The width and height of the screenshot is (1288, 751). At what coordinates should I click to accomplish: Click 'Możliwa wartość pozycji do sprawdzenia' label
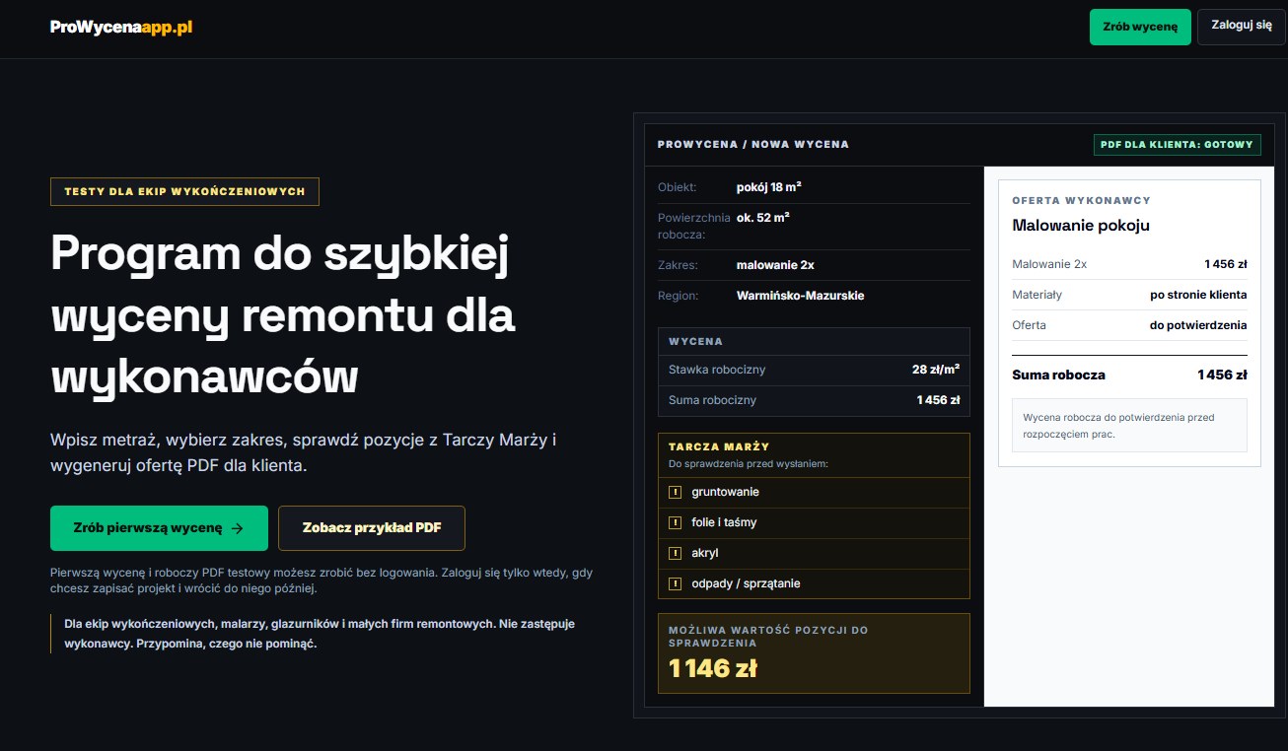click(768, 636)
